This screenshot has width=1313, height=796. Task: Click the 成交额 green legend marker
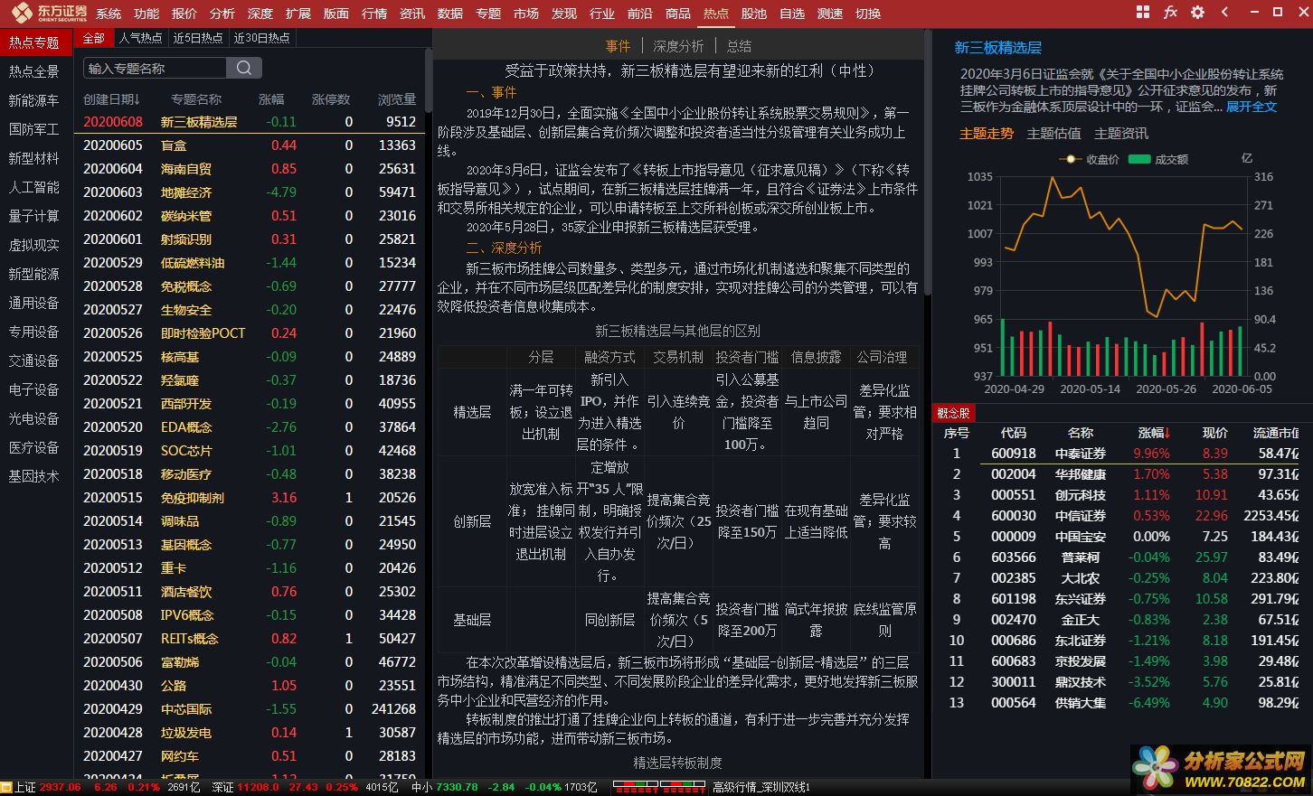pyautogui.click(x=1138, y=159)
